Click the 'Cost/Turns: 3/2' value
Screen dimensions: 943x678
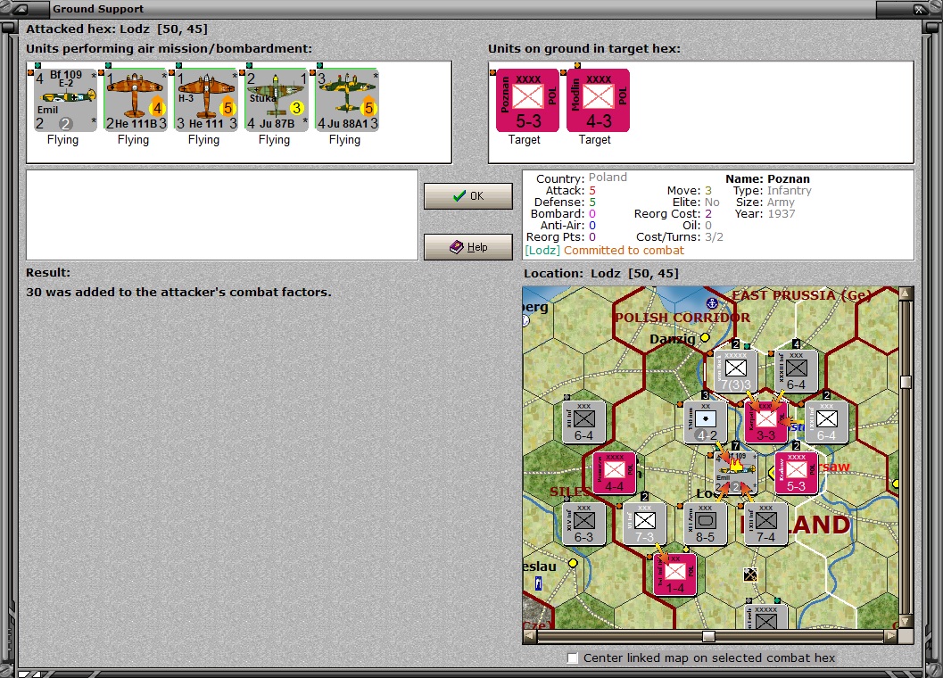[714, 237]
